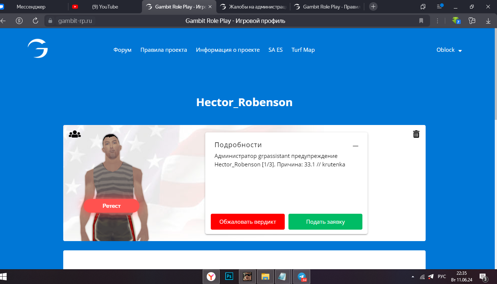
Task: Open the Turf Map link
Action: [303, 50]
